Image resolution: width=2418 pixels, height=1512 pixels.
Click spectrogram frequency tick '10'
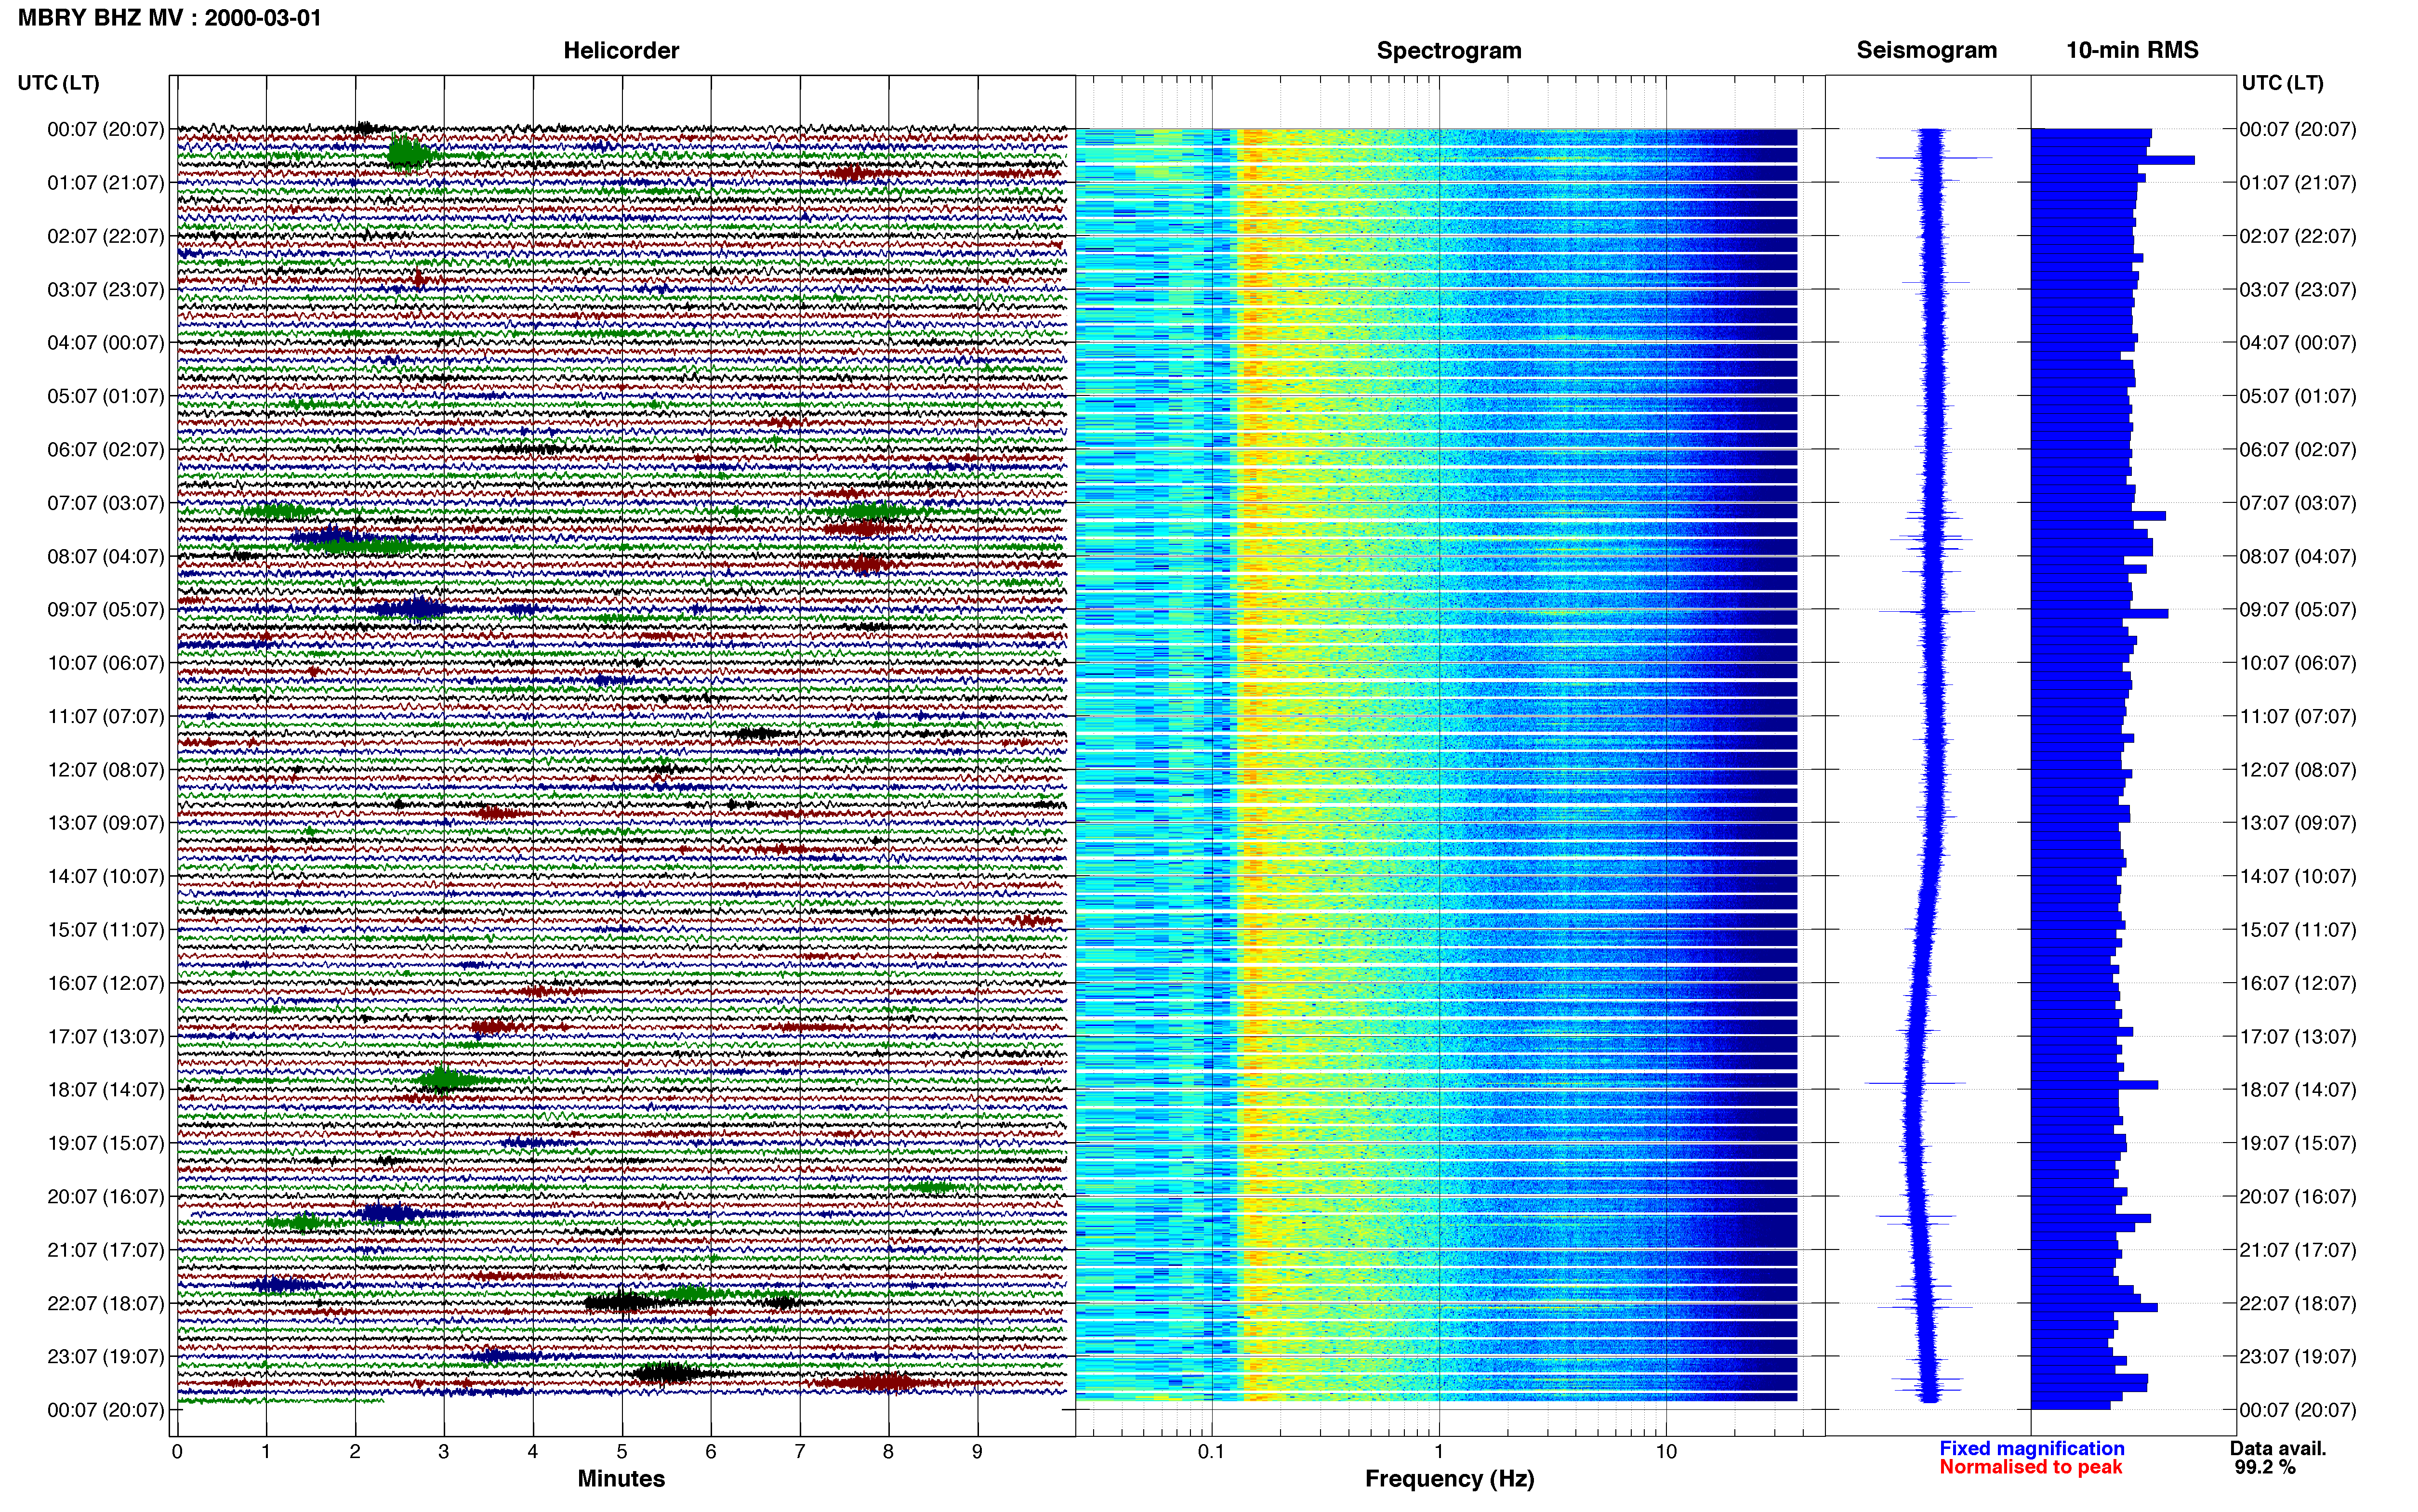1665,1452
